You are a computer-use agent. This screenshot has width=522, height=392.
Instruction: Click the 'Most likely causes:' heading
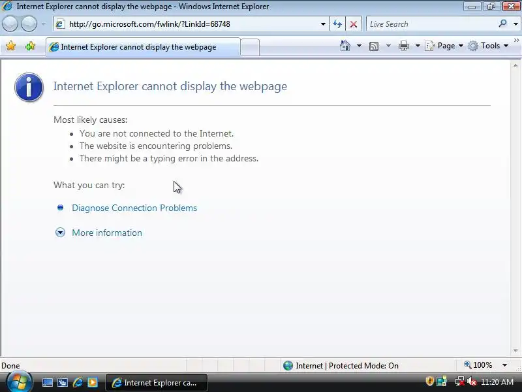90,120
